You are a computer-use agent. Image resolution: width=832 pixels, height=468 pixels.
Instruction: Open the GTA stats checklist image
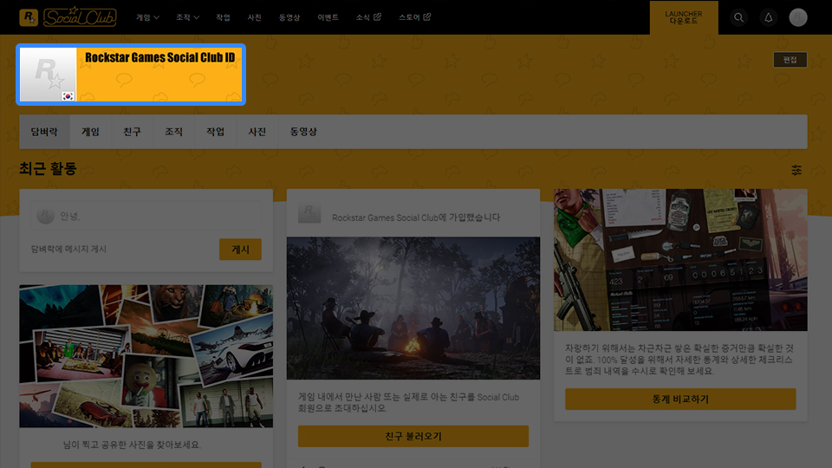(x=681, y=260)
